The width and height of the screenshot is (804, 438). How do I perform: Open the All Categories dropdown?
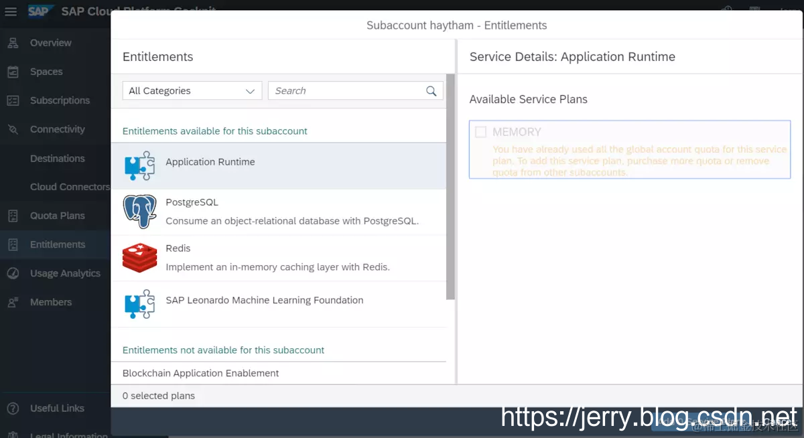[x=192, y=91]
